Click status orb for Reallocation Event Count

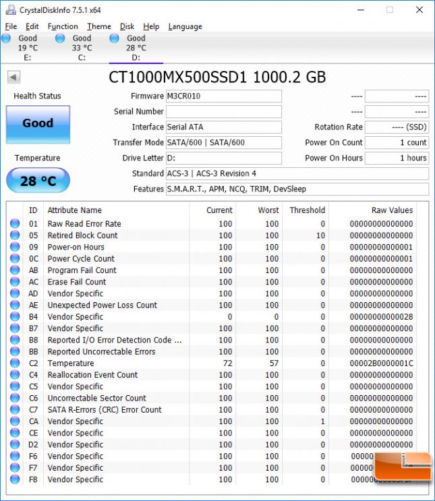[15, 374]
